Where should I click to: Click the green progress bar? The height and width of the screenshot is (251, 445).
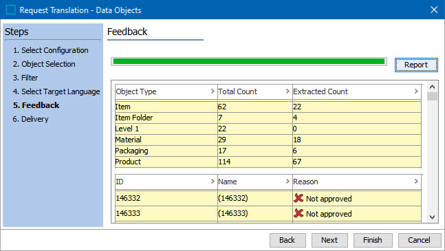(x=248, y=61)
